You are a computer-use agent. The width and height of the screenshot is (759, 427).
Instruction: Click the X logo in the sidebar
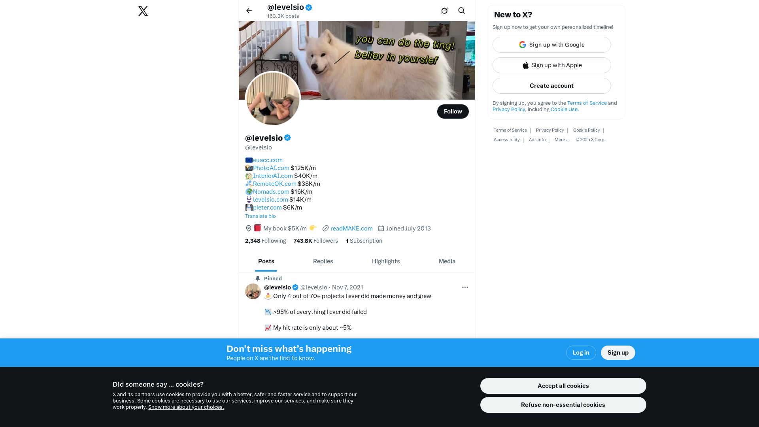pos(143,11)
